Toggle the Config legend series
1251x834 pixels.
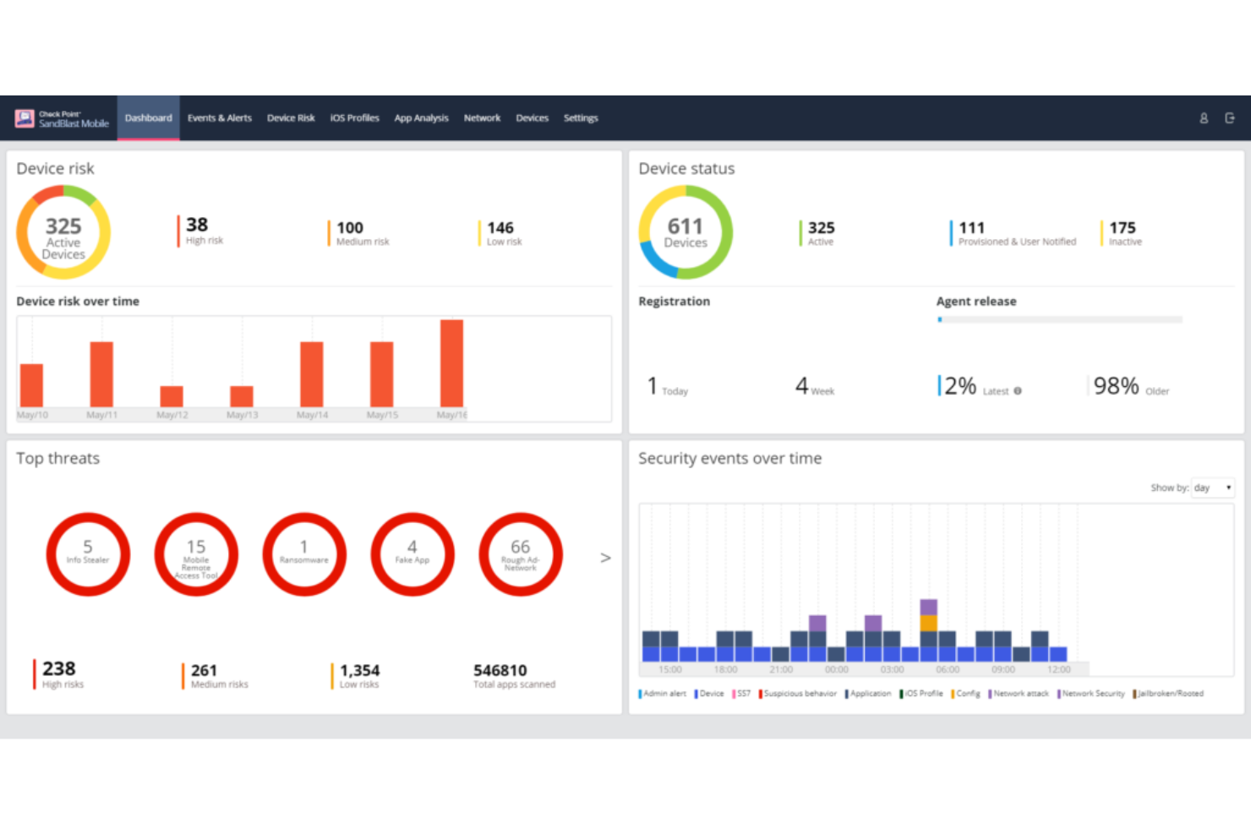[x=967, y=694]
